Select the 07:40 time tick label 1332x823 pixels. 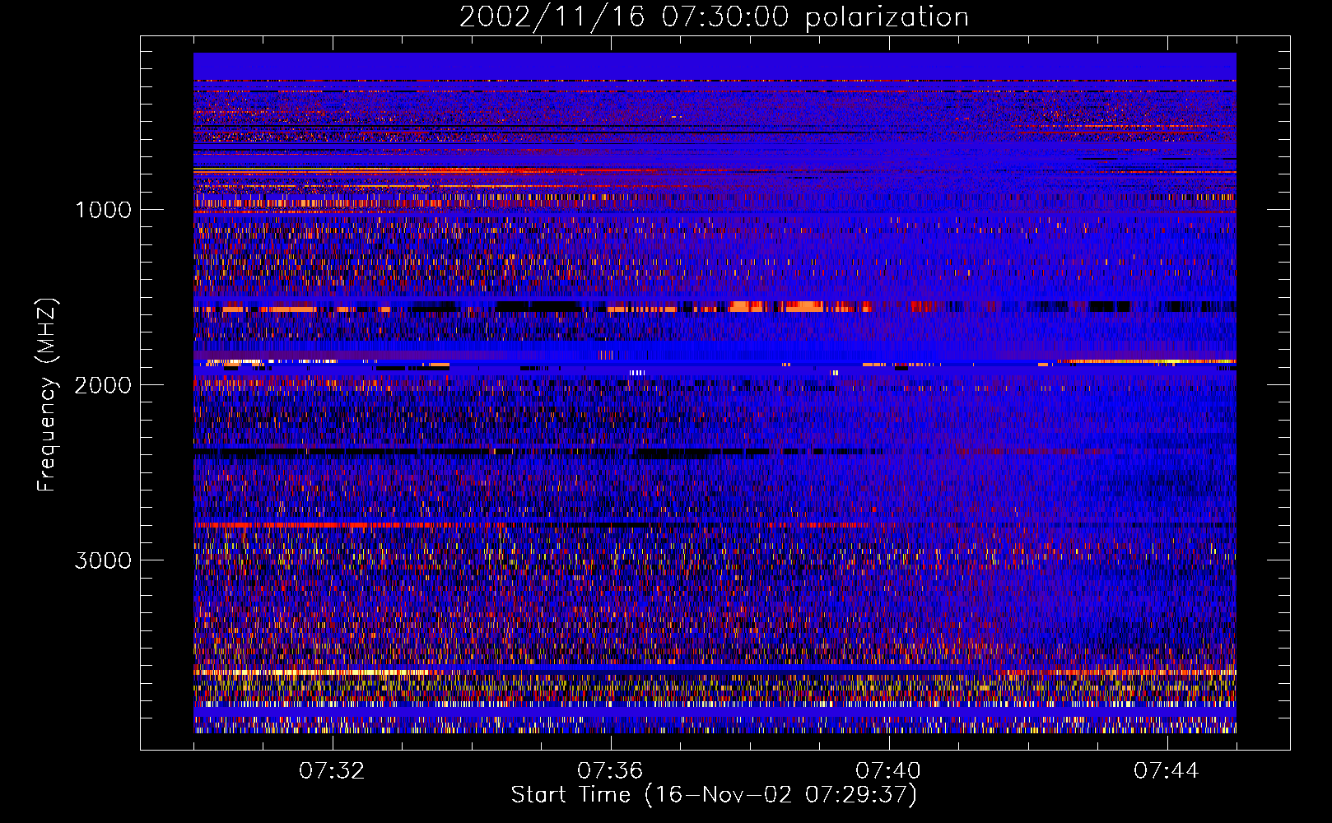click(888, 771)
